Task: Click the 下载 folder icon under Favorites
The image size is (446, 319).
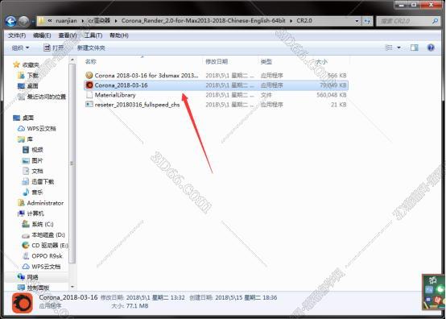Action: click(x=21, y=75)
